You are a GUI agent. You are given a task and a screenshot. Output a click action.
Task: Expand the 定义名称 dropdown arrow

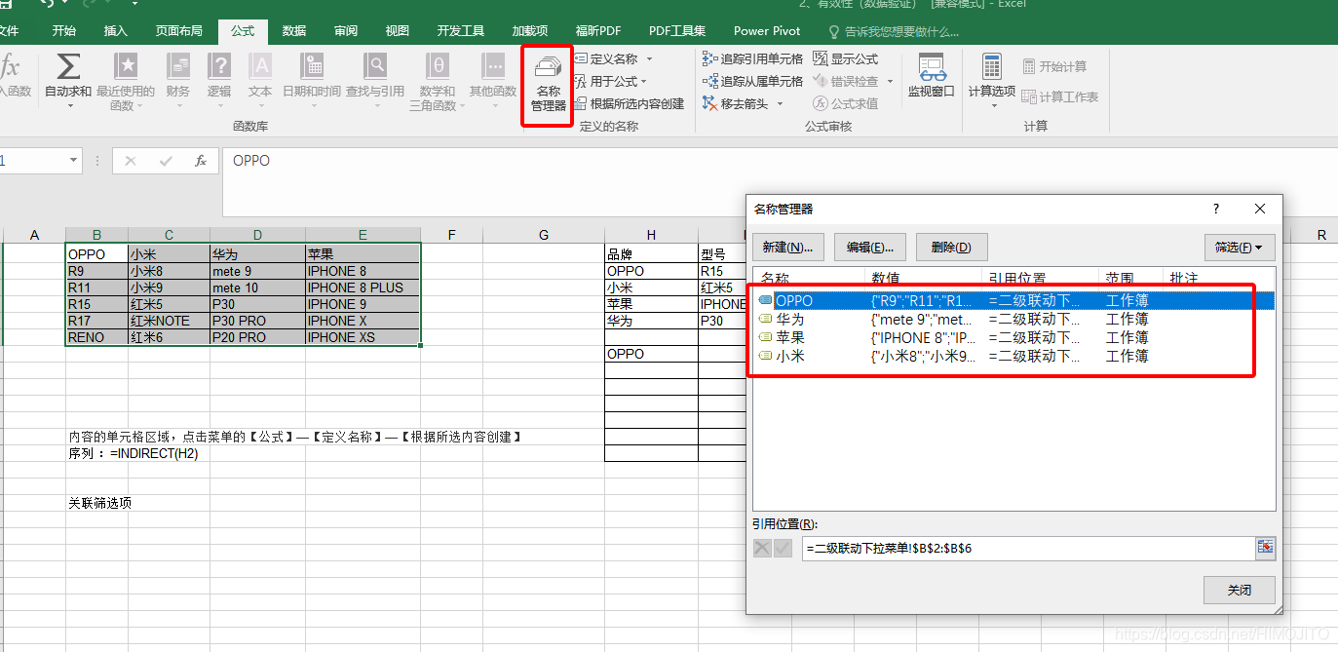[x=649, y=59]
